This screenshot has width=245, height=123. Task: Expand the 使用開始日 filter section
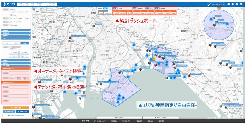tap(16, 33)
